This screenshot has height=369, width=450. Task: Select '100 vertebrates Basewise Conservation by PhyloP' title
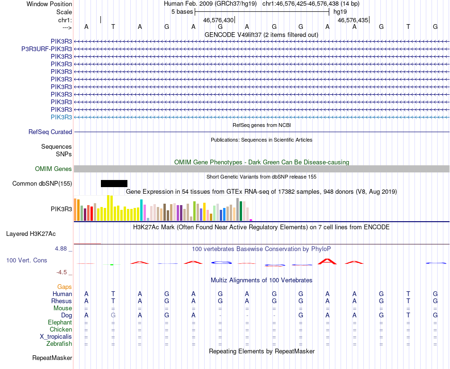[x=261, y=249]
